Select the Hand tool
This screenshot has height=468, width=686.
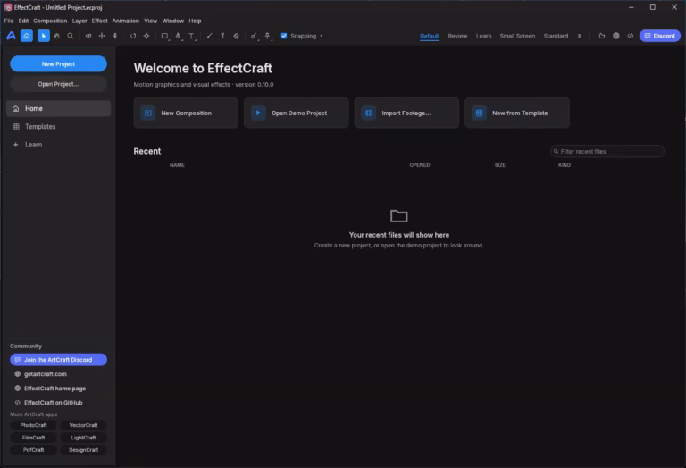click(x=57, y=36)
